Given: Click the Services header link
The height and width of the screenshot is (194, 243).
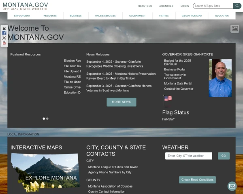Looking at the screenshot, I should 145,6.
